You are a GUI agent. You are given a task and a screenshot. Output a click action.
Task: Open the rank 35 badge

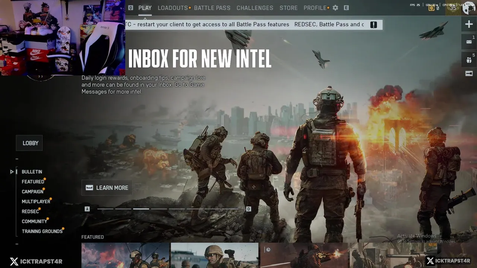(x=453, y=8)
